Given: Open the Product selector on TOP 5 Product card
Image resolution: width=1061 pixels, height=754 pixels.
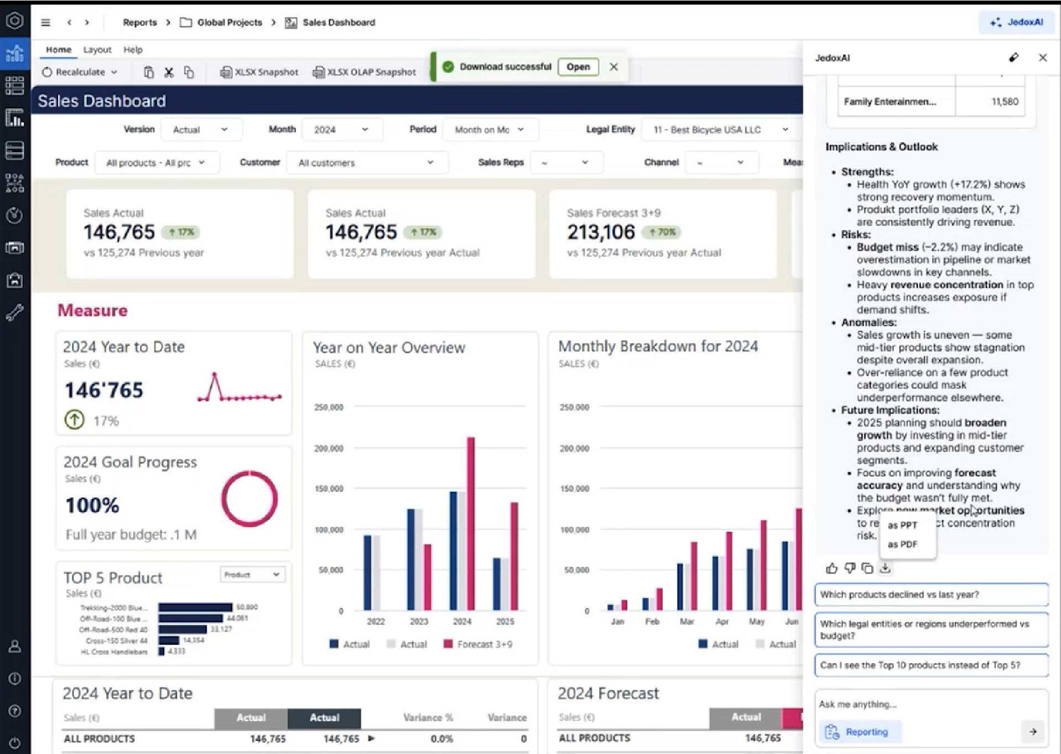Looking at the screenshot, I should pos(253,574).
